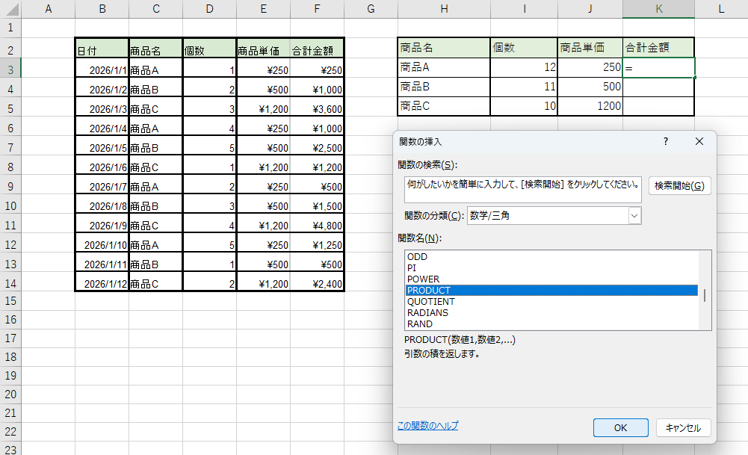Click the search start button
748x455 pixels.
pos(679,186)
